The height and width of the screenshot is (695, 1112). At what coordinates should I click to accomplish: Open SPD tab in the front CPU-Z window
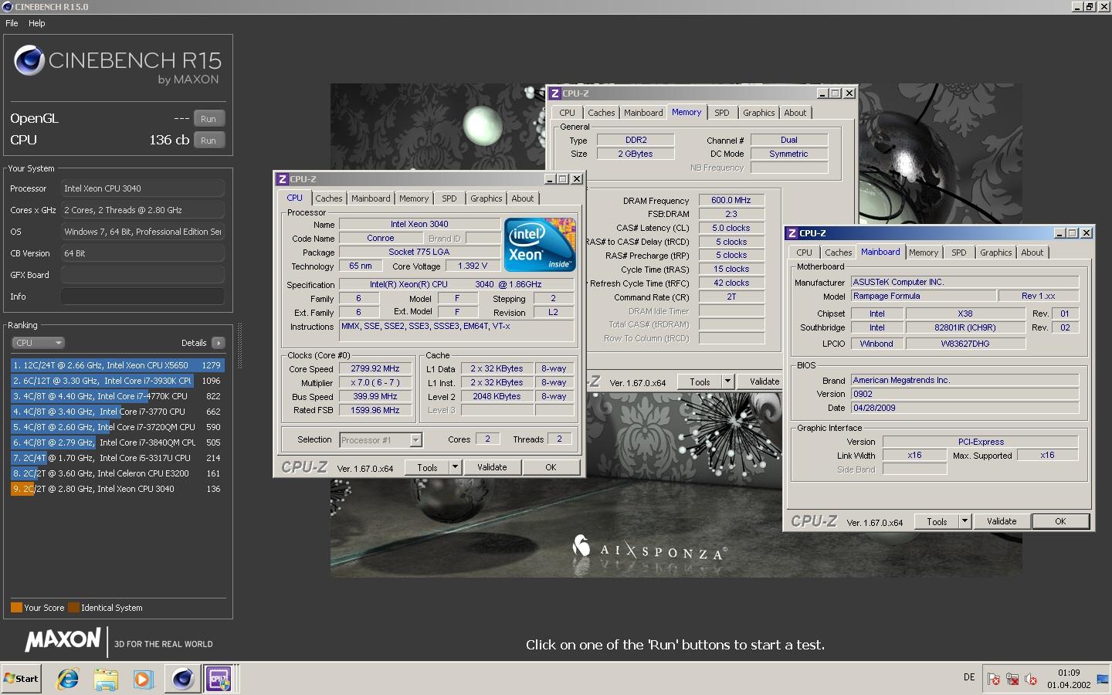[449, 198]
